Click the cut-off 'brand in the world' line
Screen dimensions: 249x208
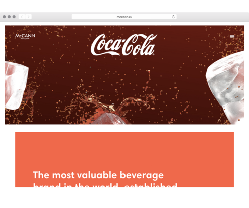coord(105,185)
